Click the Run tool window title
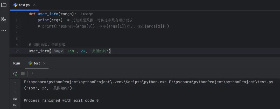 [x=17, y=63]
